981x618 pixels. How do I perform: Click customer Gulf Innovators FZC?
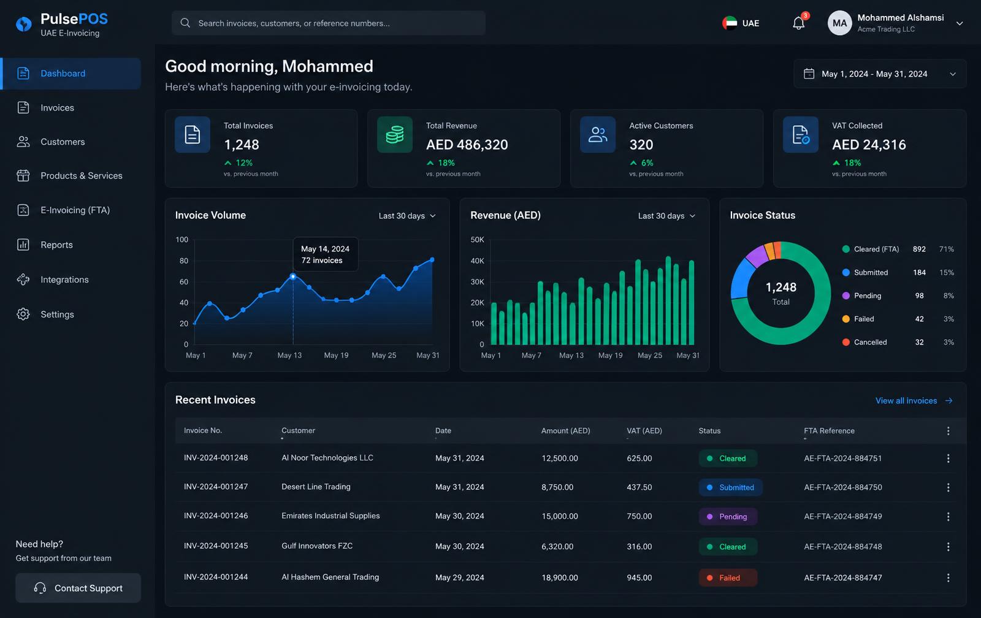tap(317, 546)
